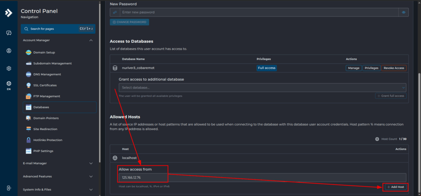
Task: Expand the Advanced Features section
Action: coord(91,176)
